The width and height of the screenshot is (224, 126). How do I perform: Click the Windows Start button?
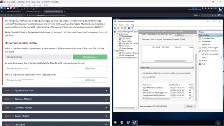click(x=115, y=122)
